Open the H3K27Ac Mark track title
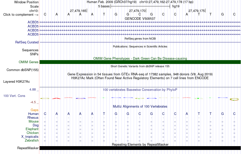The height and width of the screenshot is (154, 241). coord(140,78)
